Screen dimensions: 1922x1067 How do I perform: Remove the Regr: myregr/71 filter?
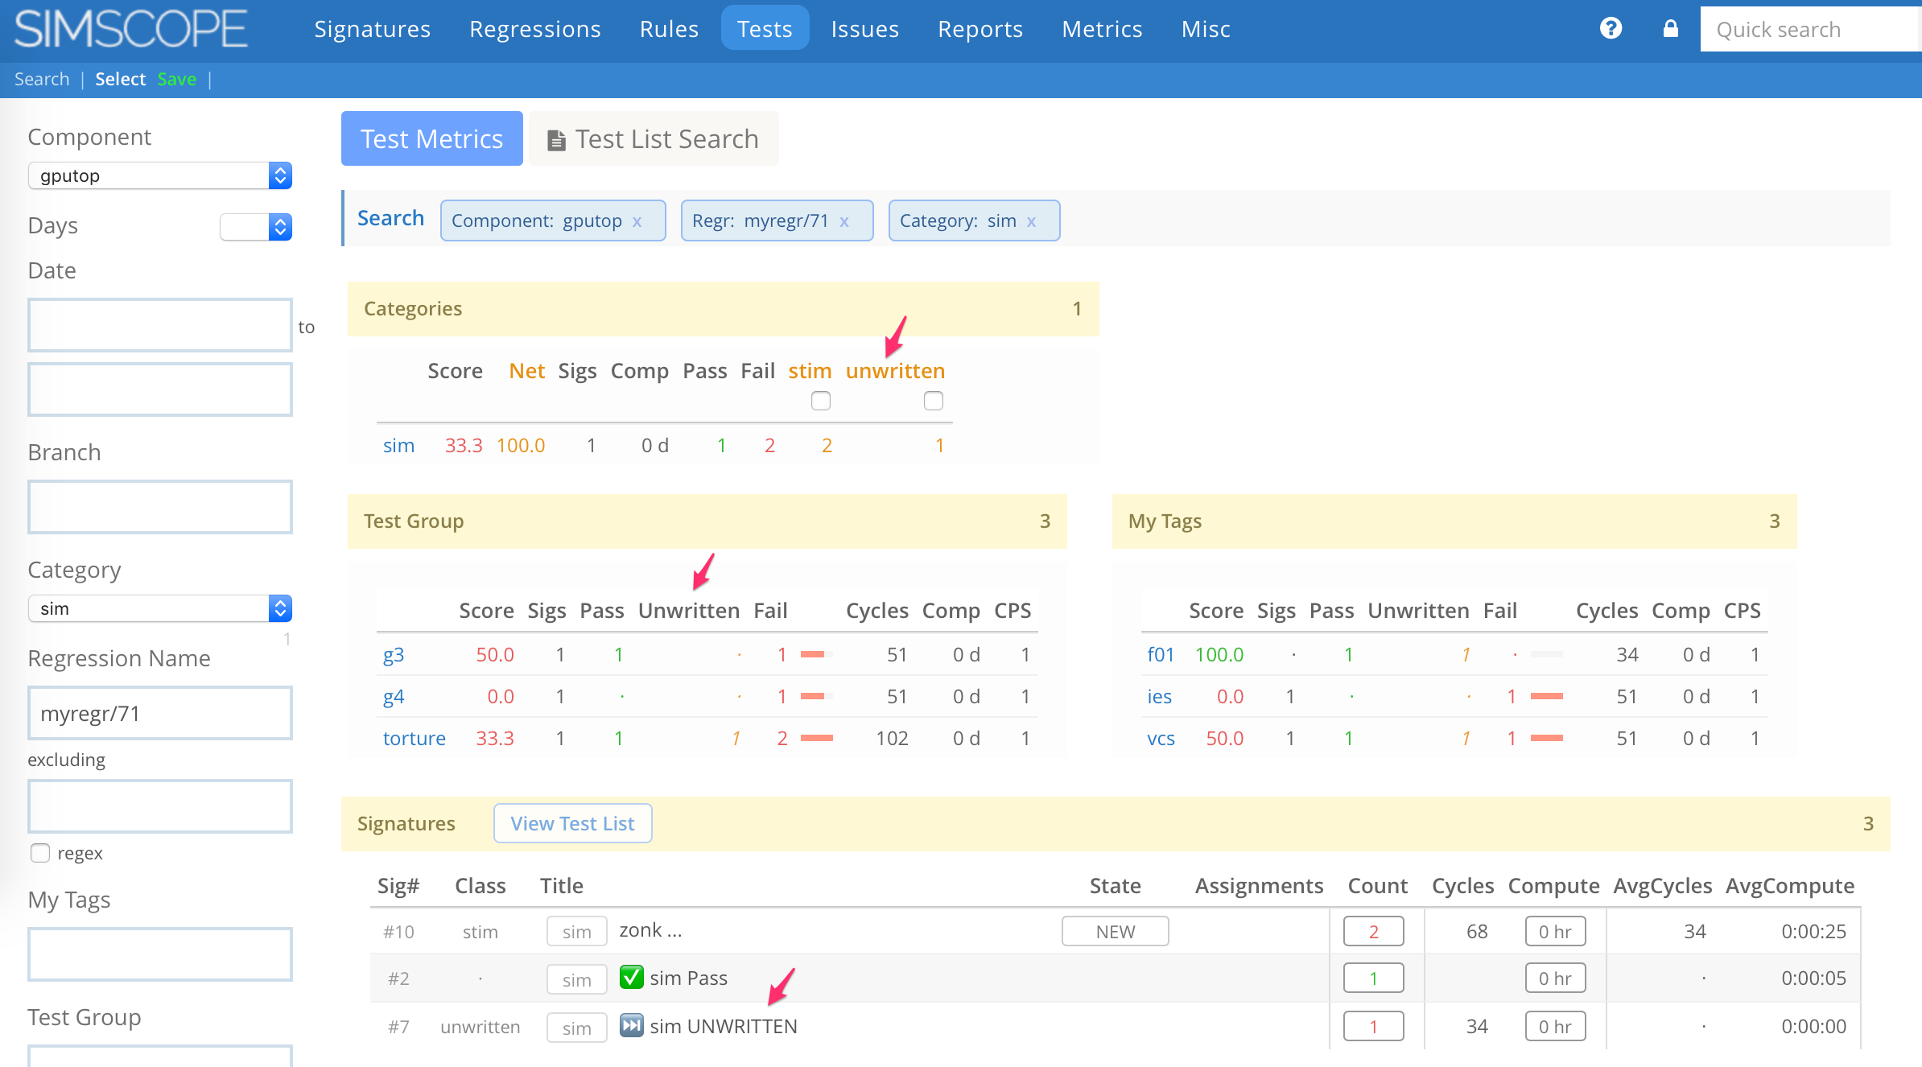click(844, 221)
